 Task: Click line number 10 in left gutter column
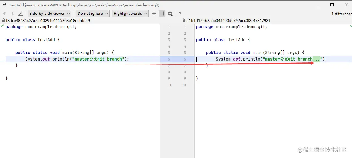coord(170,85)
